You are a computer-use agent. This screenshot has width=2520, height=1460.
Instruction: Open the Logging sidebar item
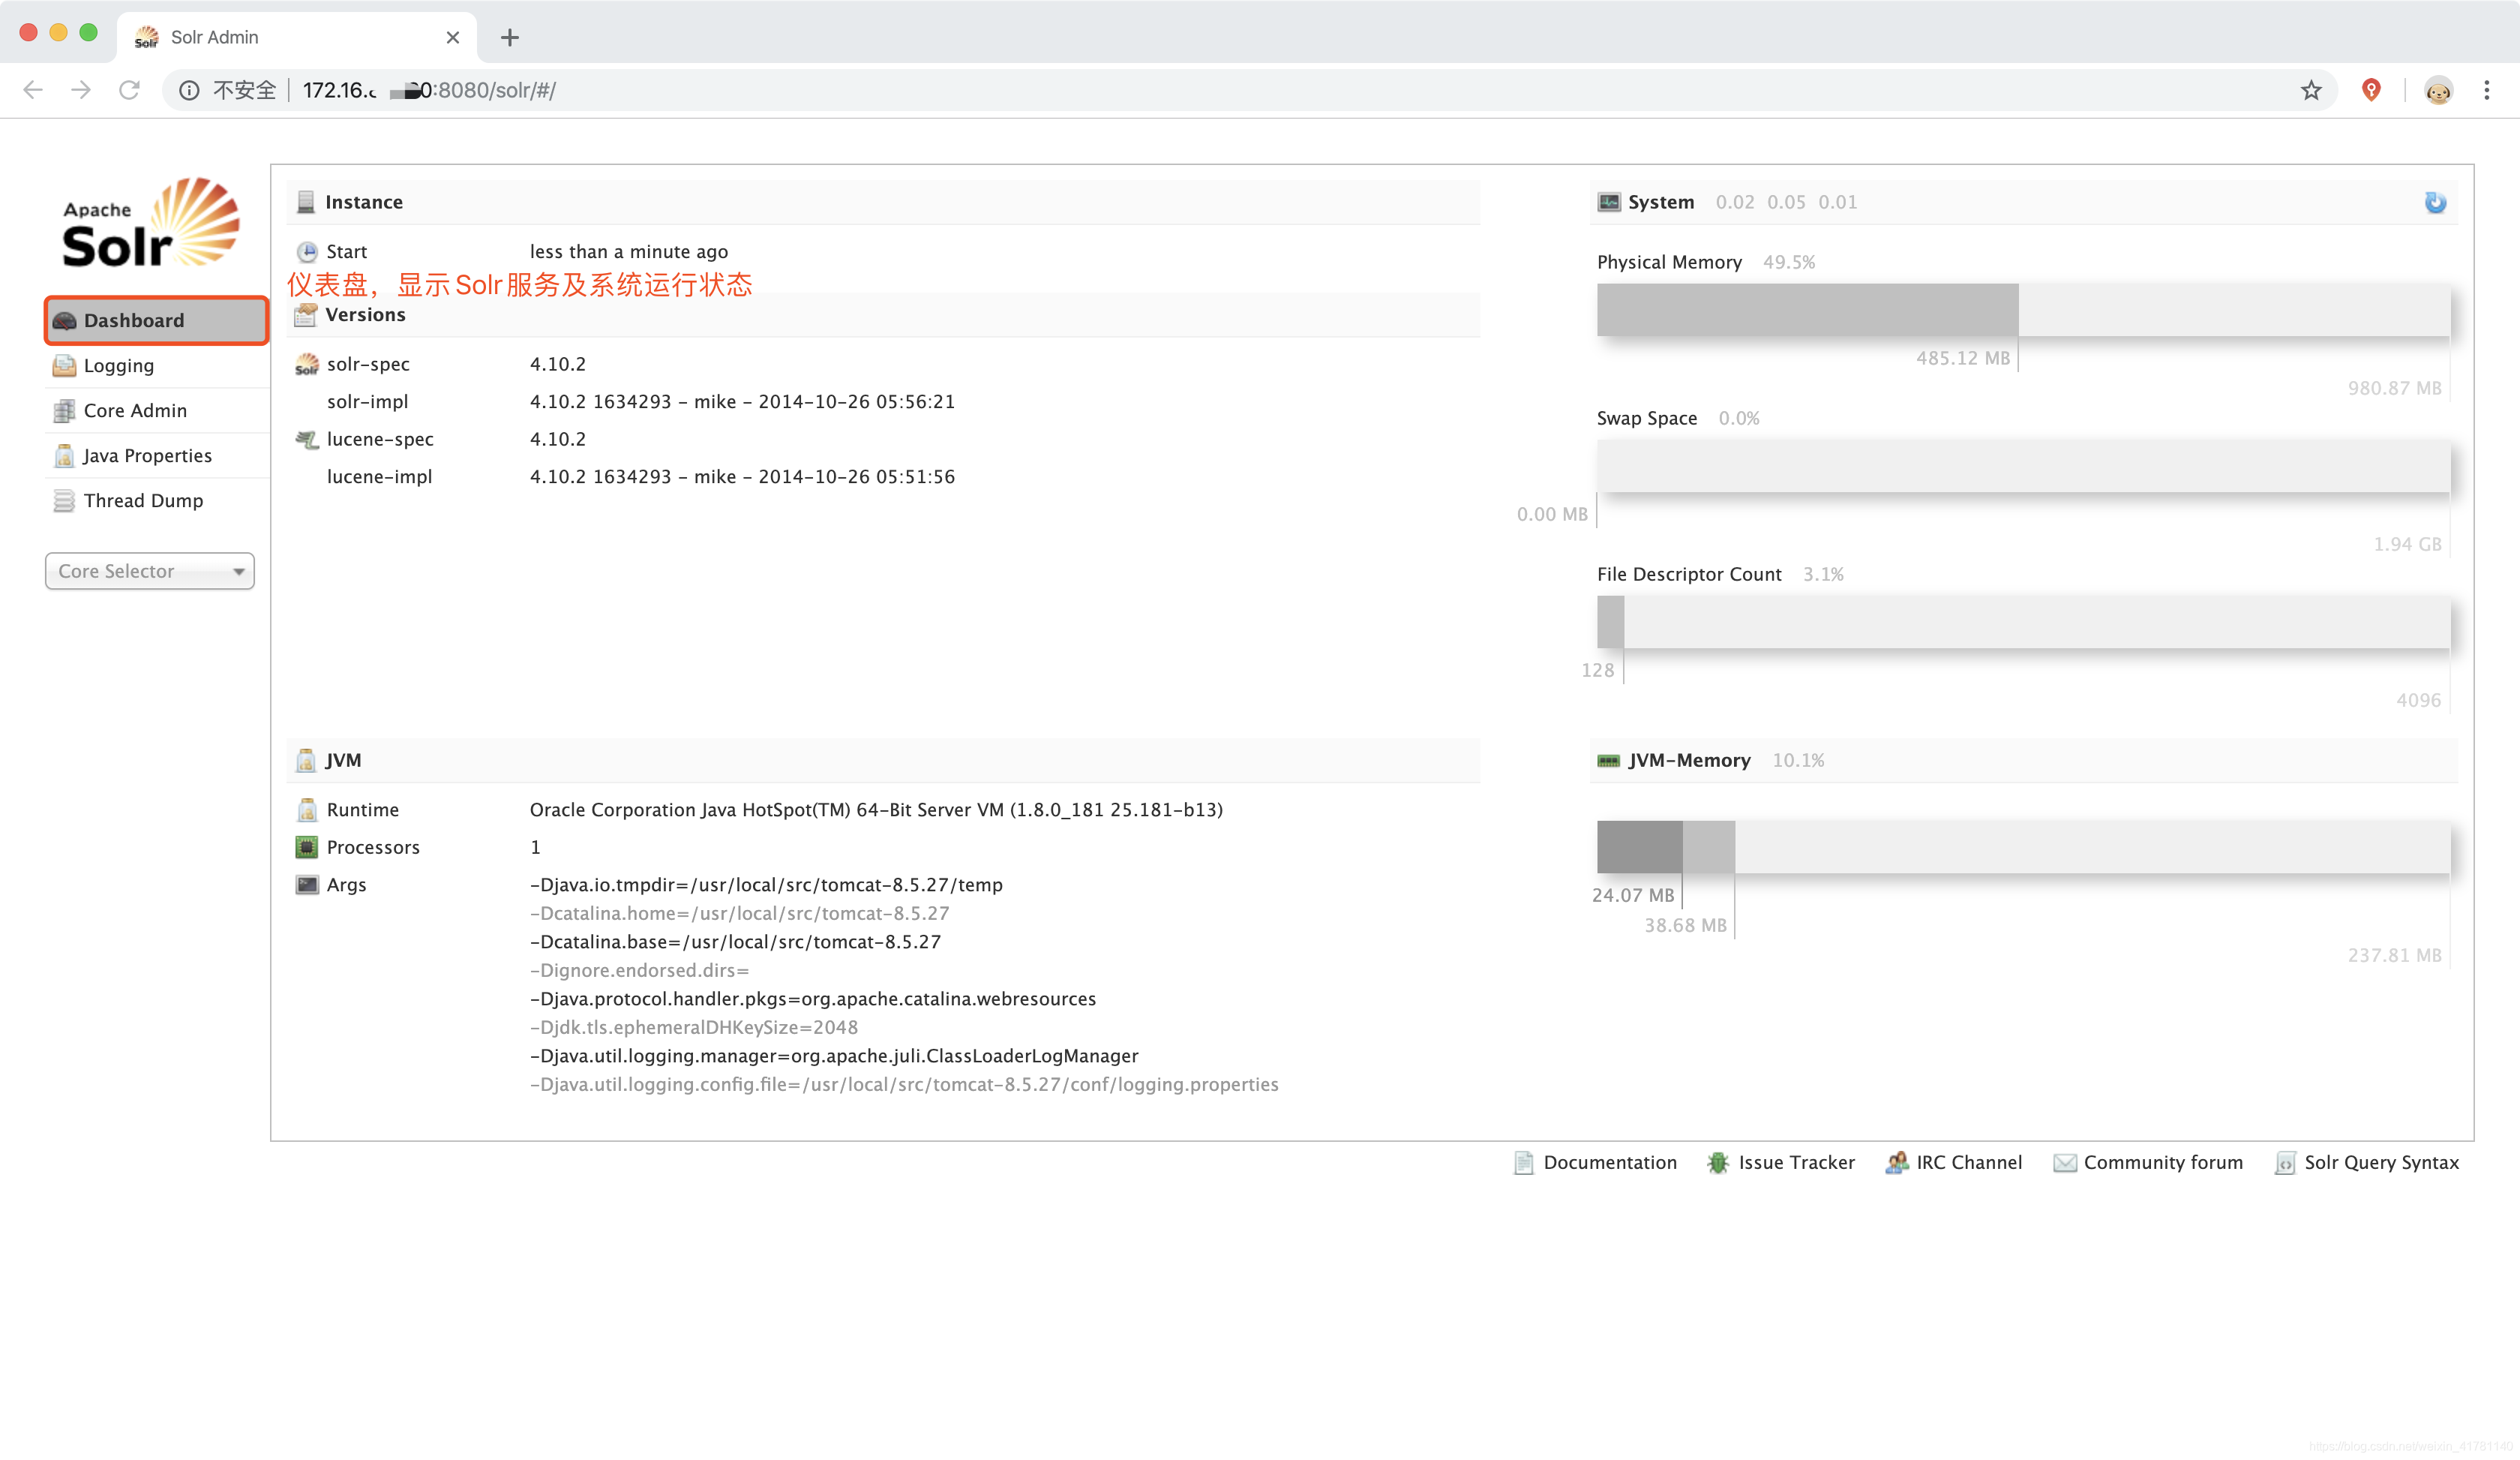coord(156,365)
